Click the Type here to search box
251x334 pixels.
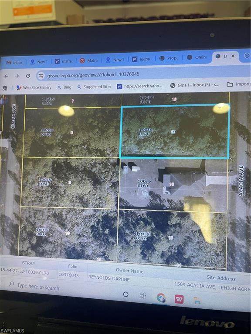tap(38, 287)
